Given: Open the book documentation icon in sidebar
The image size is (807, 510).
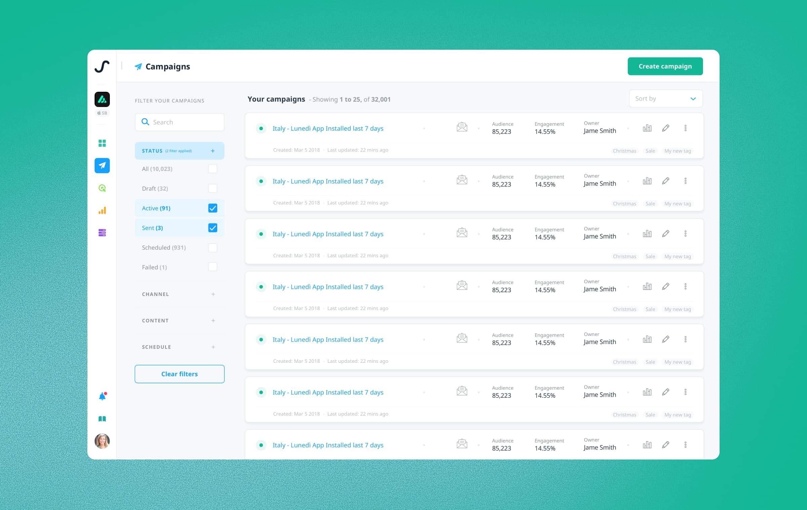Looking at the screenshot, I should click(x=102, y=419).
